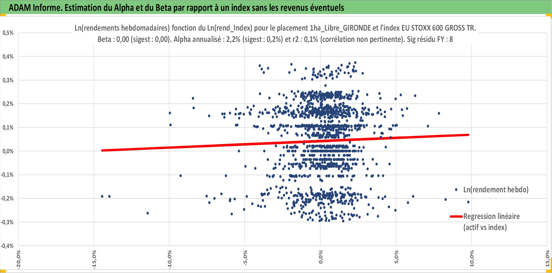Viewport: 552px width, 273px height.
Task: Select the 0,4% vertical axis label
Action: coord(8,56)
